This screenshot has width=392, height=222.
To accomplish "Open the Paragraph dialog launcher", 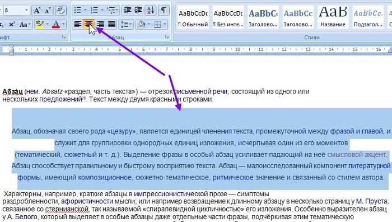I will (167, 37).
